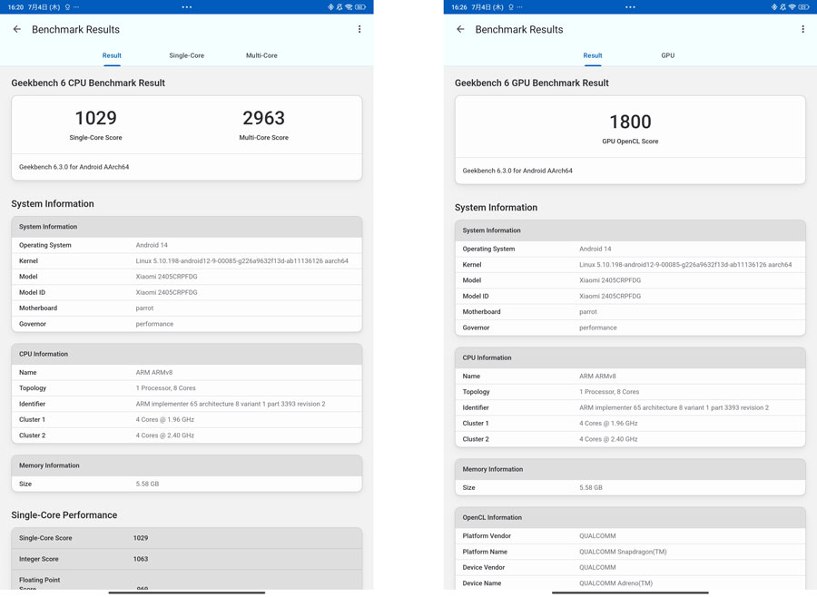Select the Result tab on the CPU benchmark screen

tap(112, 55)
